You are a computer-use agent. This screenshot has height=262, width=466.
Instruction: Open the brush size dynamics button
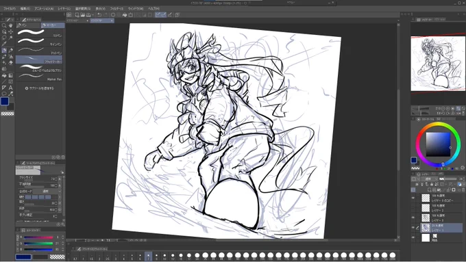click(x=60, y=179)
